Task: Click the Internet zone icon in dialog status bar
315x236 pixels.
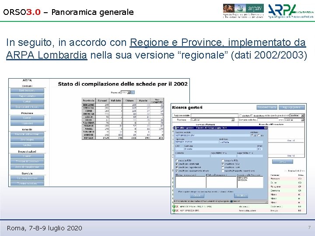Action: click(231, 201)
